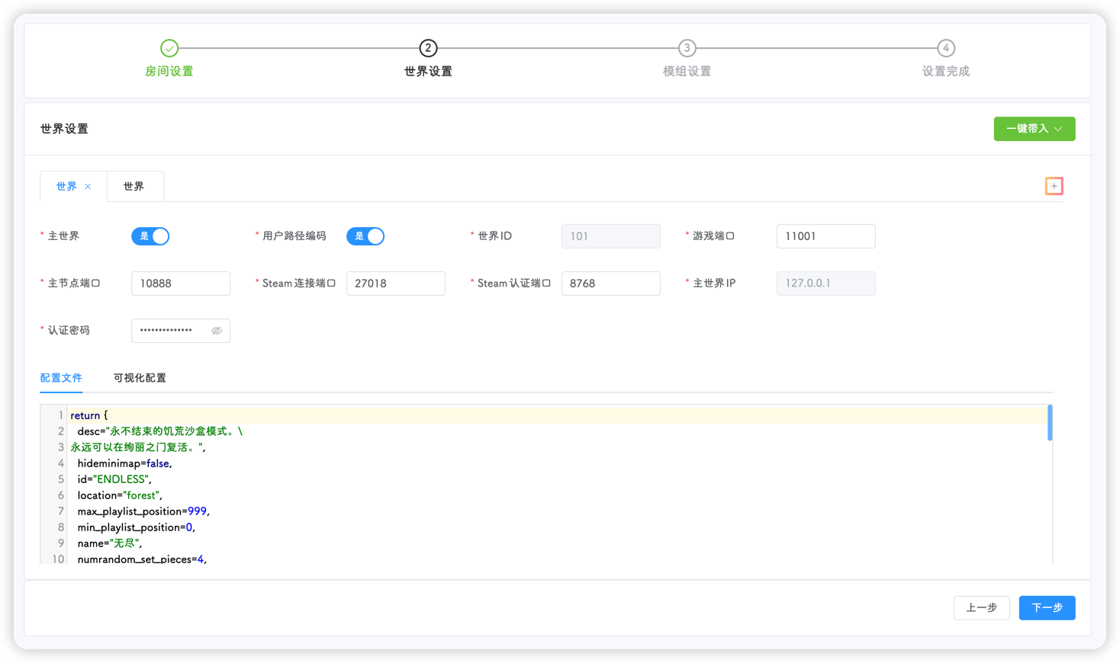Add a new world tab with plus icon
Viewport: 1120px width, 663px height.
[1054, 186]
